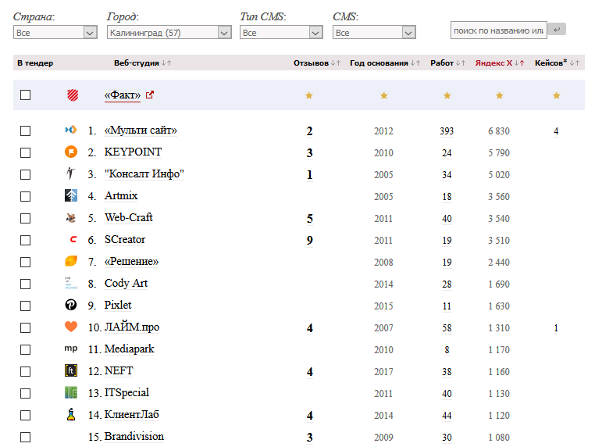Screen dimensions: 595x447
Task: Click the «Факт» red striped logo icon
Action: pos(72,95)
